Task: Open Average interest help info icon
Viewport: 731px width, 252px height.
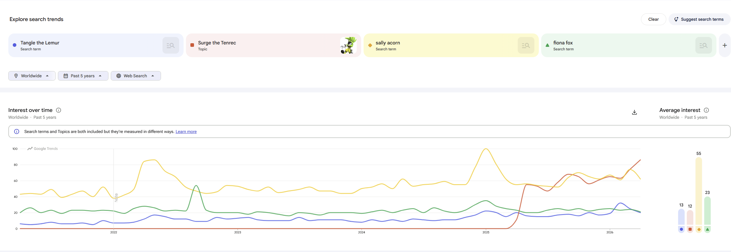Action: pyautogui.click(x=706, y=110)
